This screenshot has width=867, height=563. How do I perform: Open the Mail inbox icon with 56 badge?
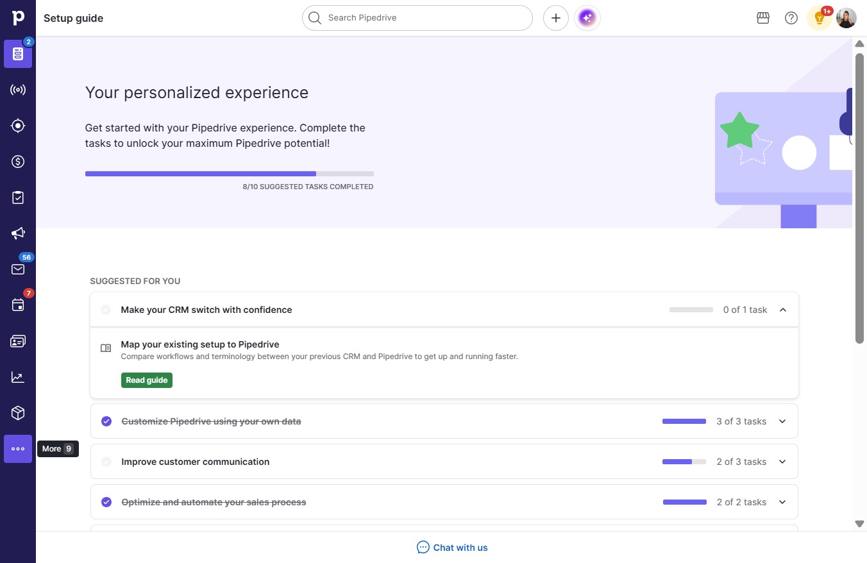pyautogui.click(x=18, y=269)
